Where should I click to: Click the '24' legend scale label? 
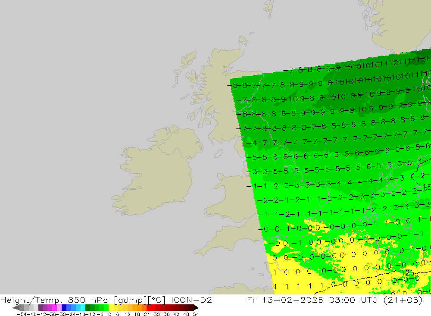pyautogui.click(x=147, y=314)
